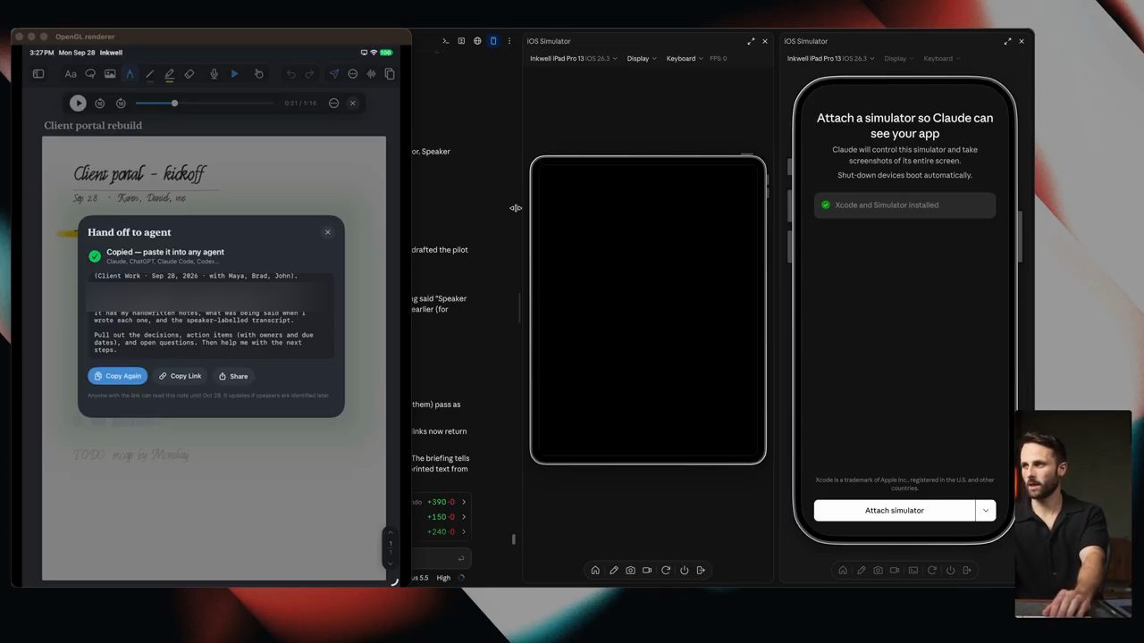
Task: Click the Client portal rebuild note title
Action: (x=93, y=126)
